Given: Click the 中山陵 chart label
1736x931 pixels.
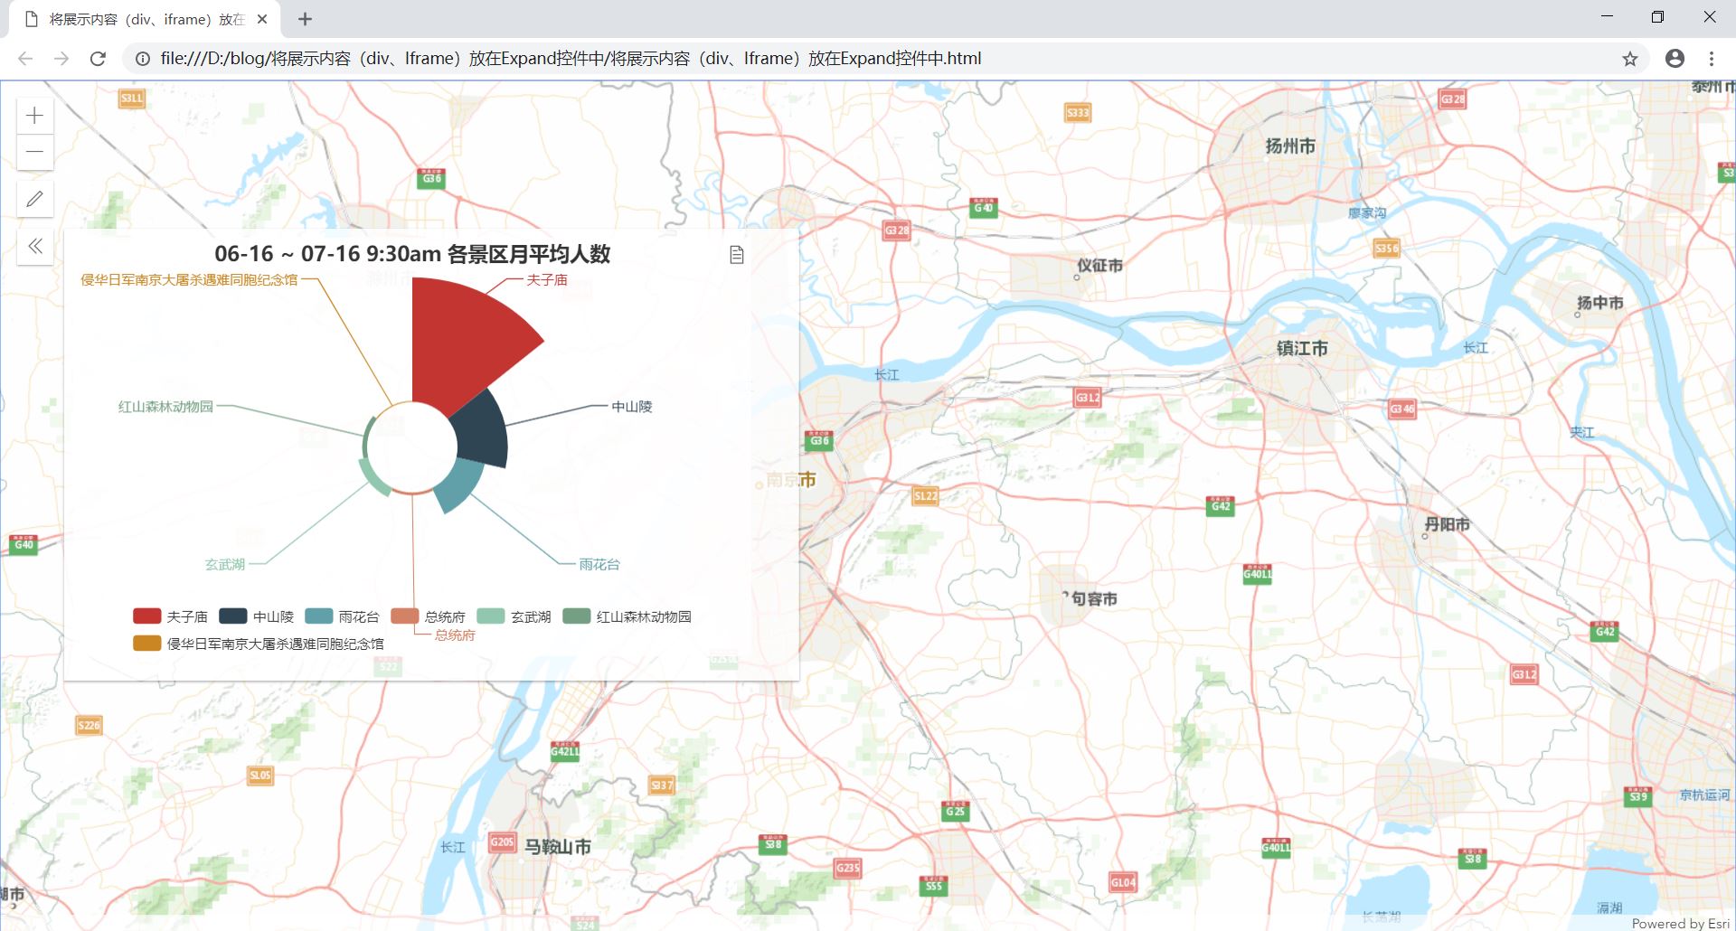Looking at the screenshot, I should click(632, 407).
